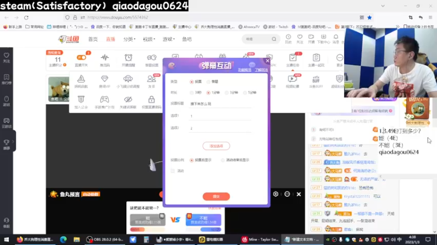
Task: Open the 主播积分 score item
Action: (x=58, y=62)
